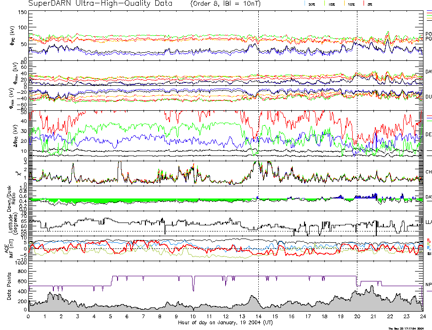Click the dashed vertical marker at hour 14

259,141
